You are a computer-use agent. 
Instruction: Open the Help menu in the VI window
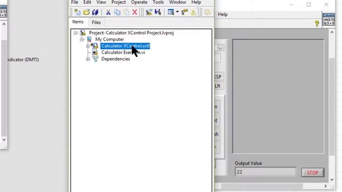point(222,14)
